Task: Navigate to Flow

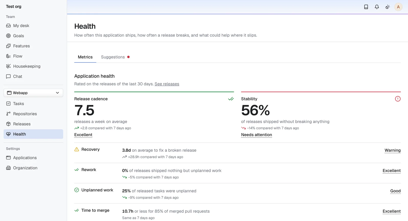Action: (33, 56)
